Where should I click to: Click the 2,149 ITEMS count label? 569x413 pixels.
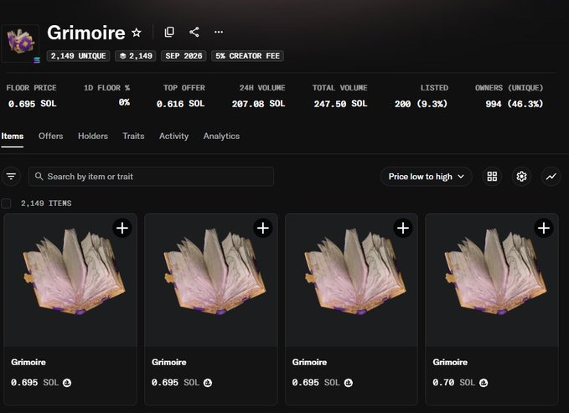click(46, 204)
